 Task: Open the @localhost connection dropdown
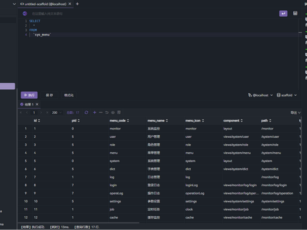click(260, 95)
